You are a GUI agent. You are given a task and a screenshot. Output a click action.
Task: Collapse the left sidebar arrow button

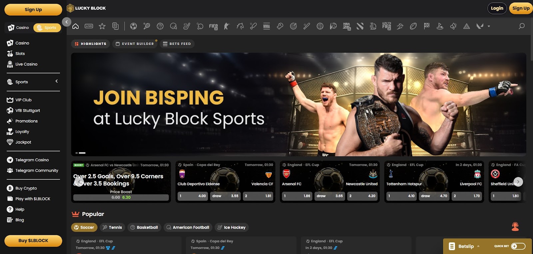click(67, 22)
